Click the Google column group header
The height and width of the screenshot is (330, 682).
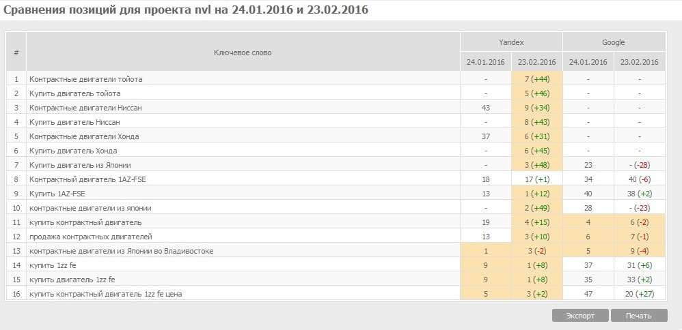(x=614, y=42)
